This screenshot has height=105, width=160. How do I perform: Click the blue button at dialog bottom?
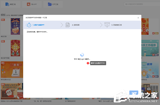(x=134, y=93)
